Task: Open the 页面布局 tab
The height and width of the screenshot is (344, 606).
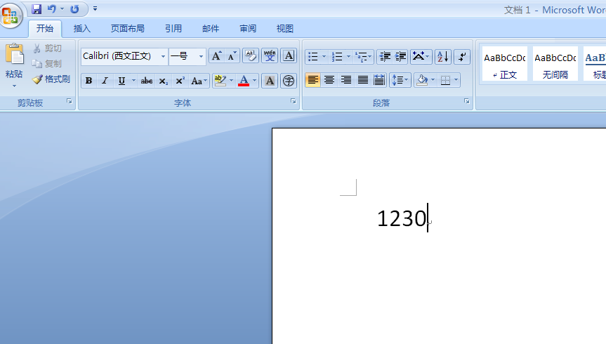Action: (128, 29)
